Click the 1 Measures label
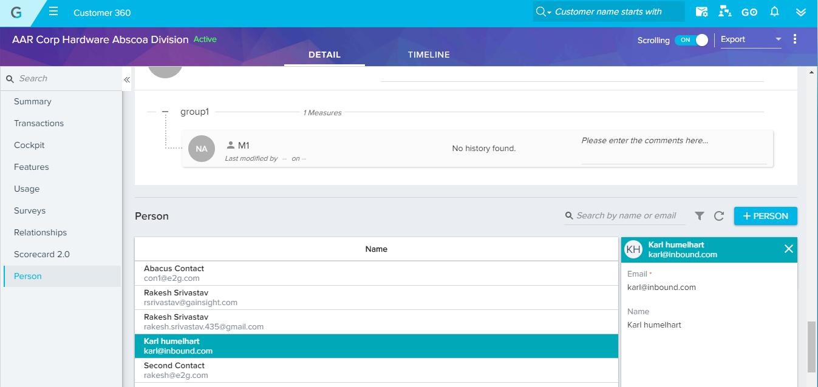 pyautogui.click(x=322, y=113)
